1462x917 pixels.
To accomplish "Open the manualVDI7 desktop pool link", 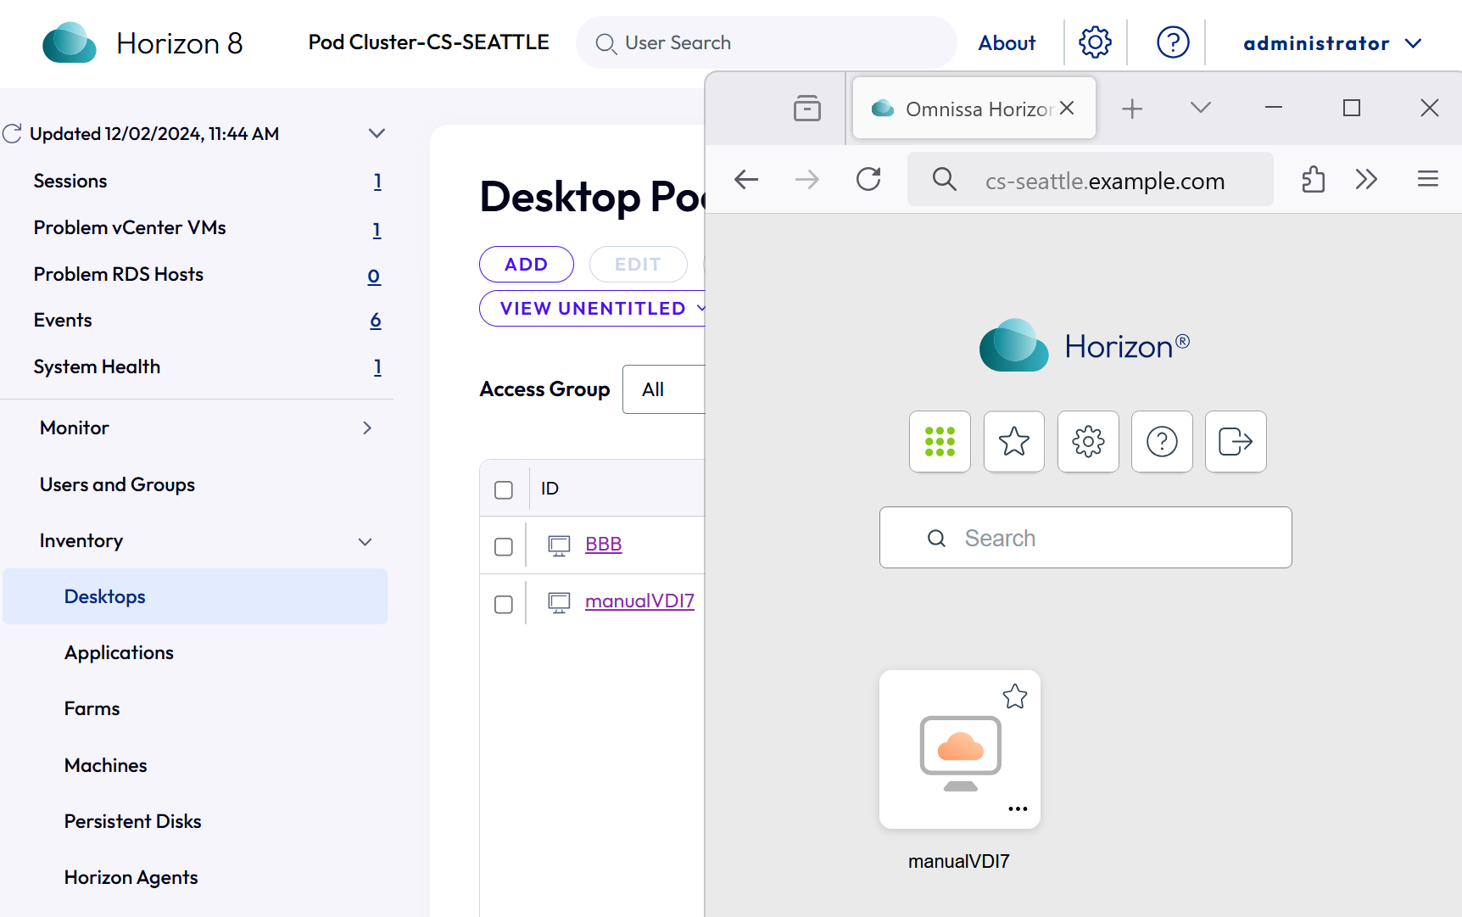I will click(x=639, y=601).
